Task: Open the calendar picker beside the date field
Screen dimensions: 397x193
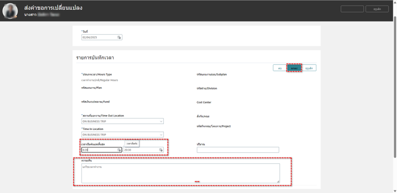Action: click(x=119, y=37)
